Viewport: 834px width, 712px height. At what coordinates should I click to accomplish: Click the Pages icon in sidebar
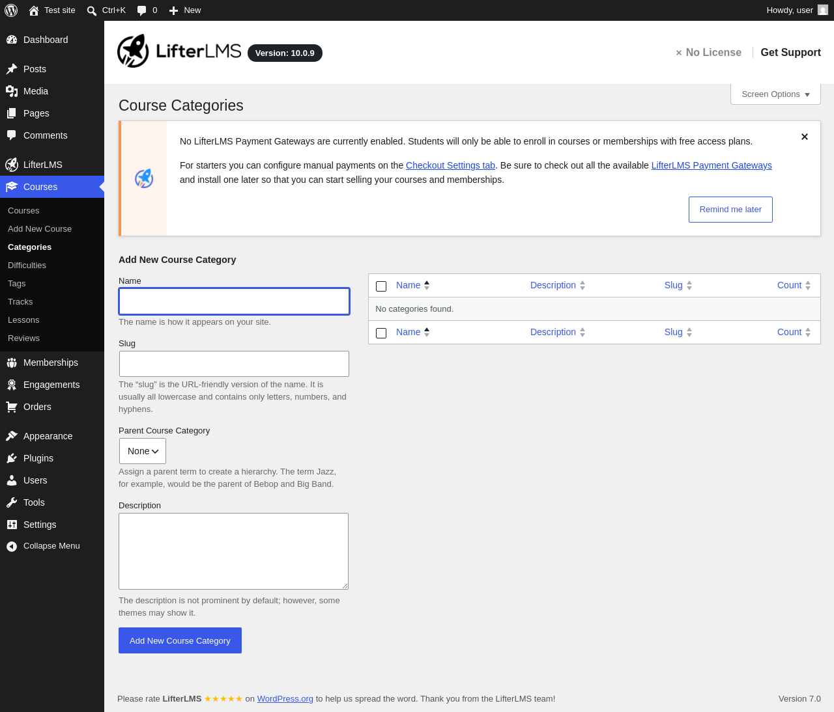(12, 113)
